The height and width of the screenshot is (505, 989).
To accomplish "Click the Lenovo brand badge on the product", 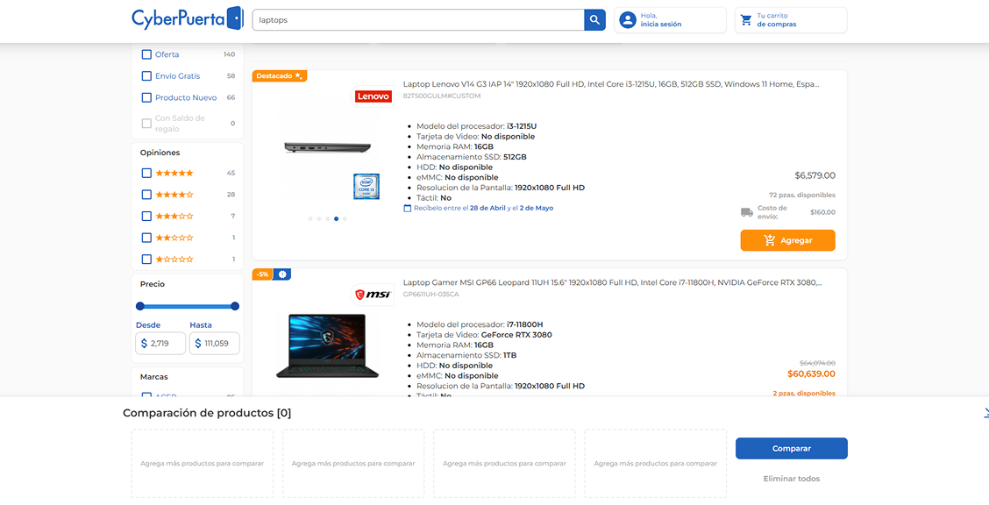I will [x=373, y=96].
